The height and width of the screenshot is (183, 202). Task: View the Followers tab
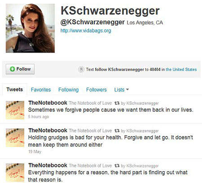[97, 90]
